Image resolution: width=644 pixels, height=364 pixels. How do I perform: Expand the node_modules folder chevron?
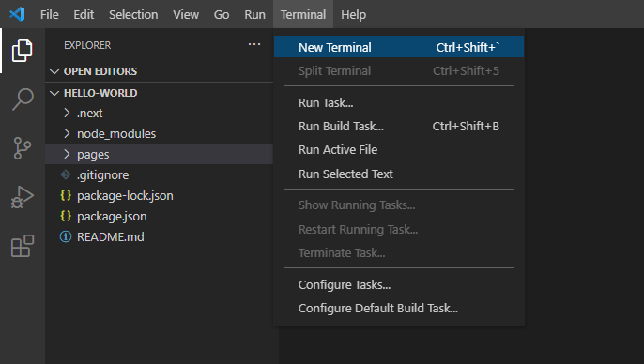click(x=67, y=133)
